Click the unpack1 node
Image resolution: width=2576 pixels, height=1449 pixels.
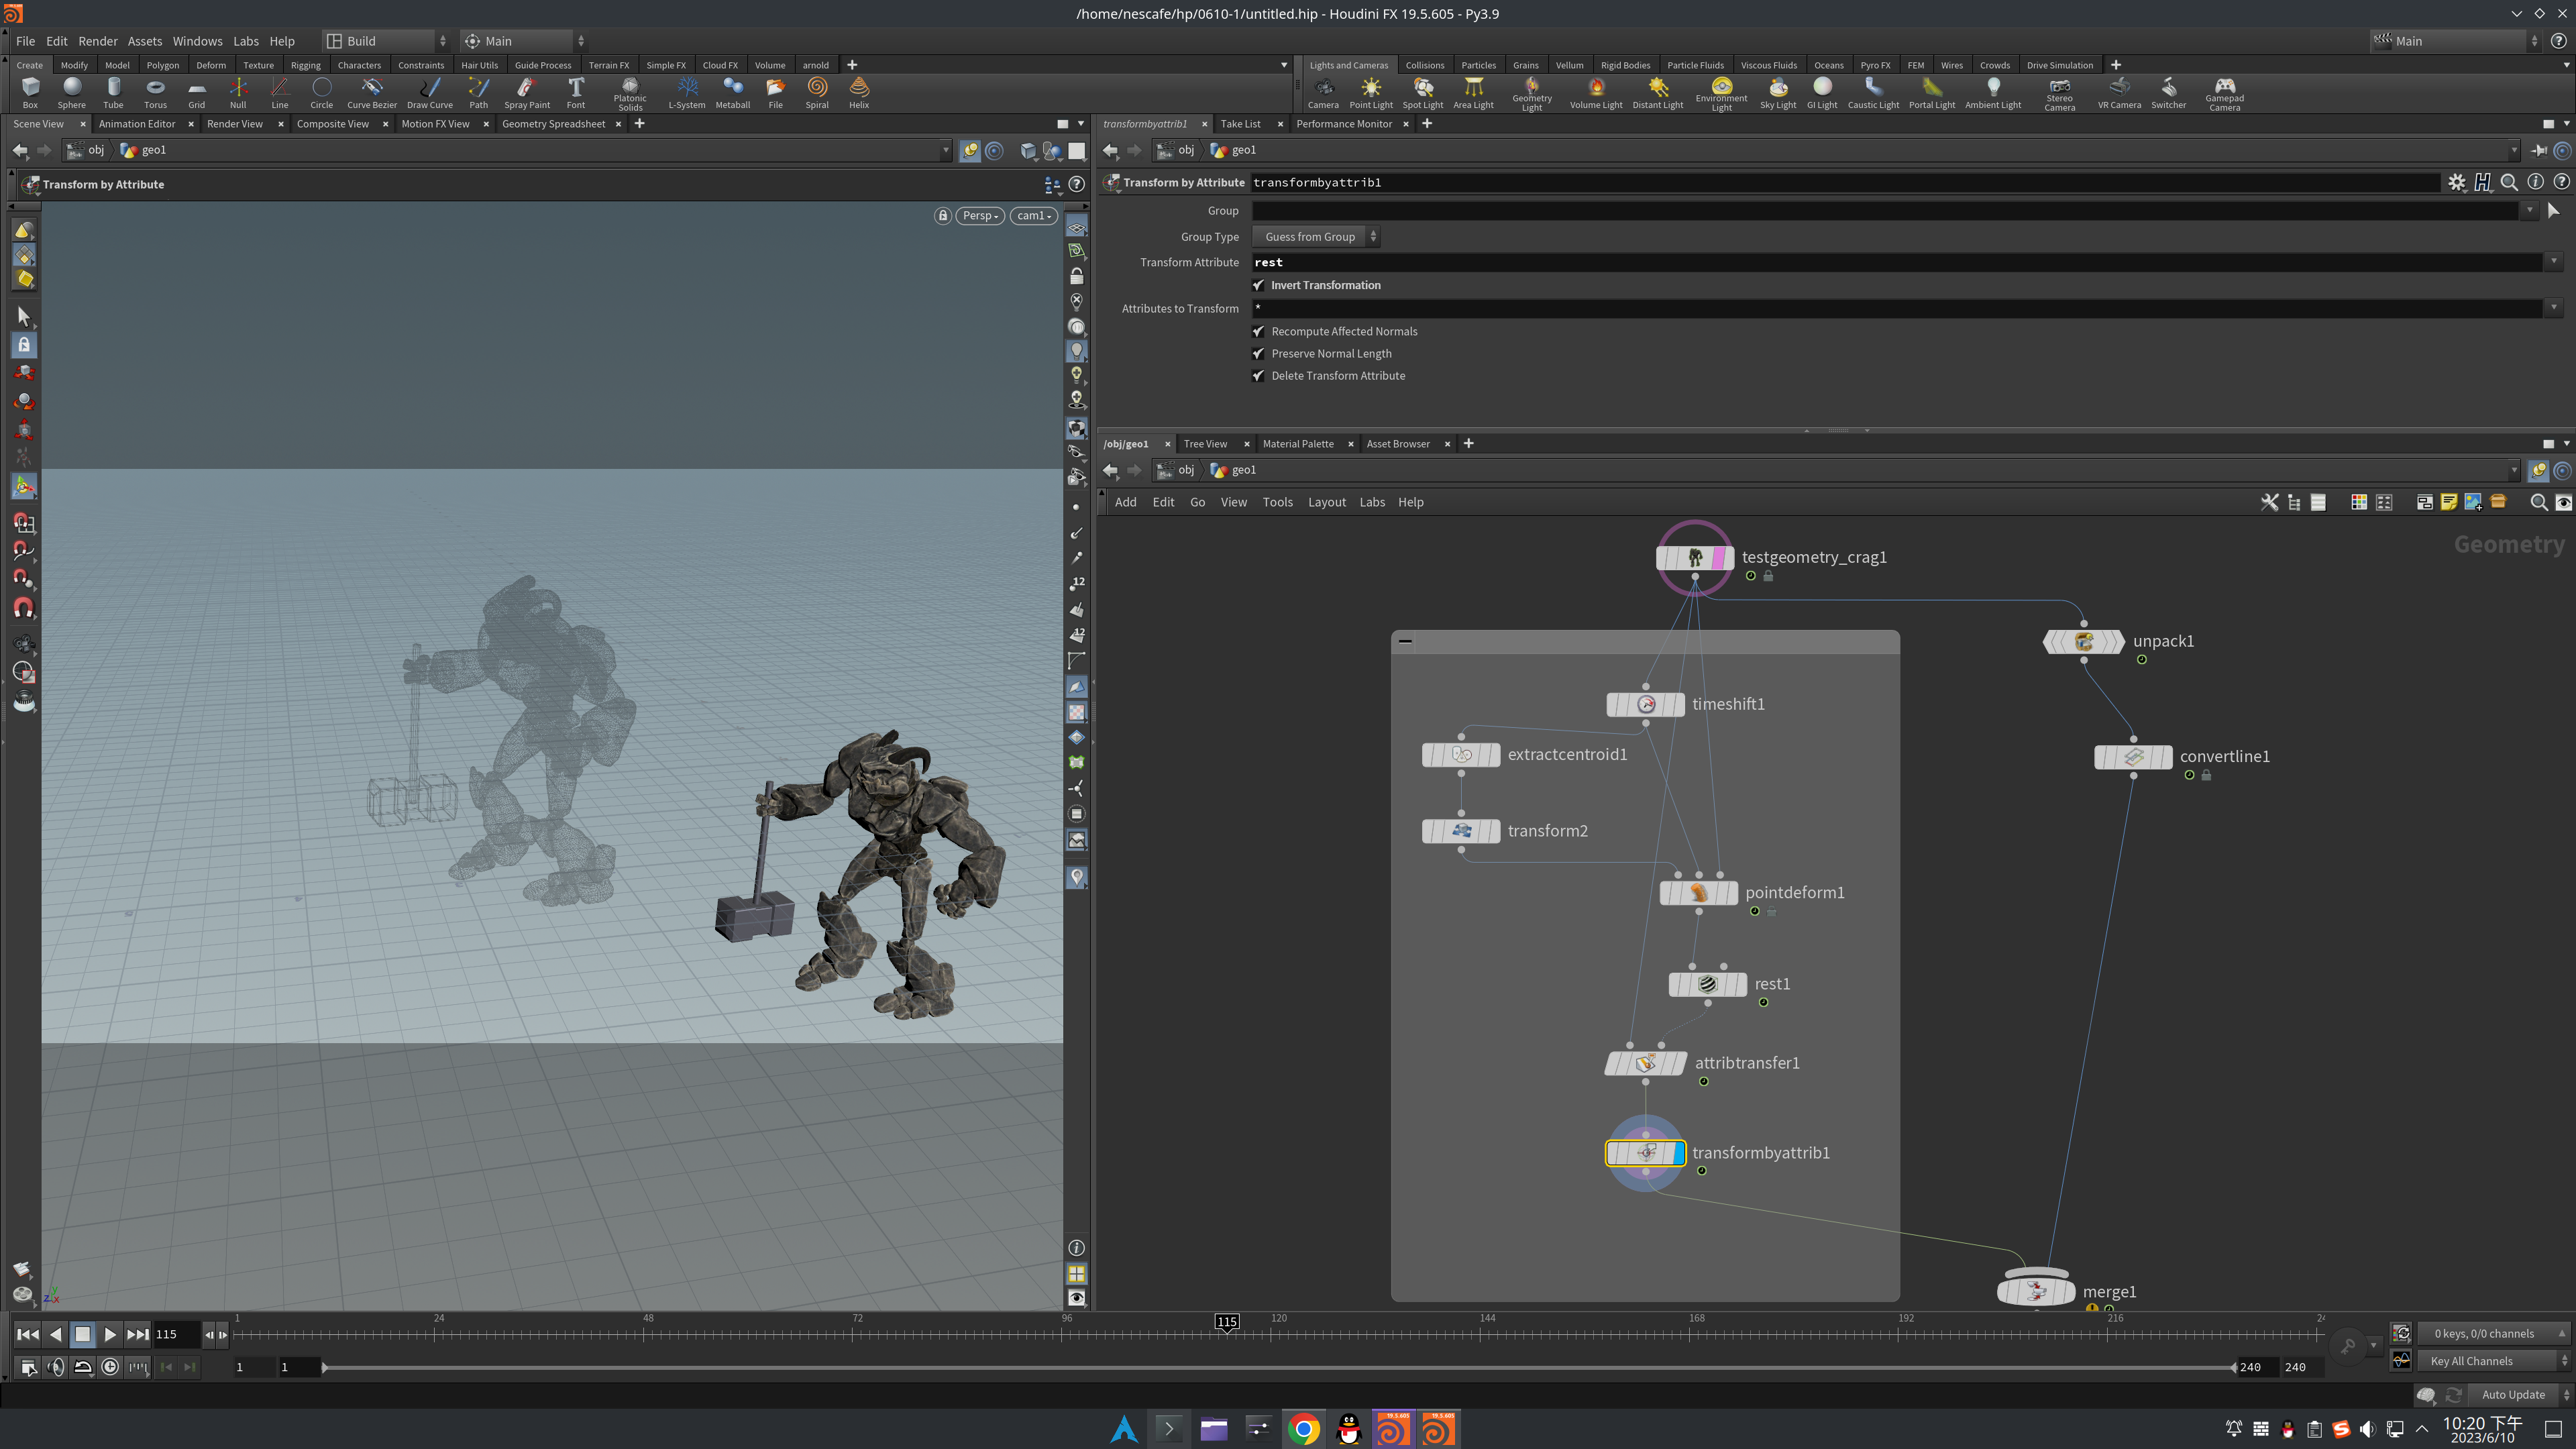2084,641
